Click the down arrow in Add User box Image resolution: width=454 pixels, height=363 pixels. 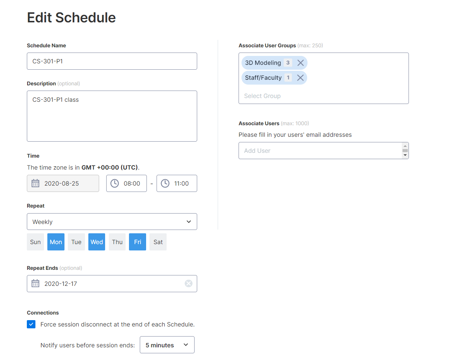(x=405, y=155)
